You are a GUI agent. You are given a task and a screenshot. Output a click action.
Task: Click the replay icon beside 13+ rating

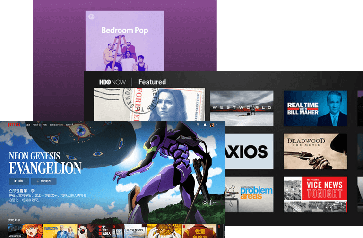(x=205, y=202)
